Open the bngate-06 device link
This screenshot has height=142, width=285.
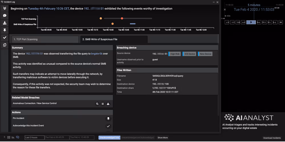(97, 54)
